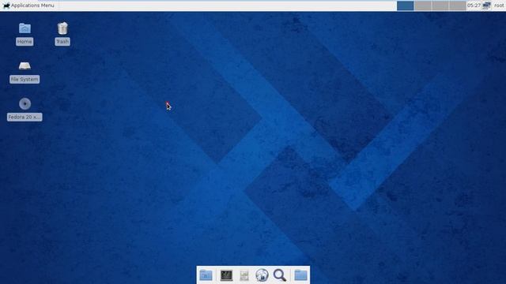
Task: Launch the file manager from the dock
Action: coord(206,275)
